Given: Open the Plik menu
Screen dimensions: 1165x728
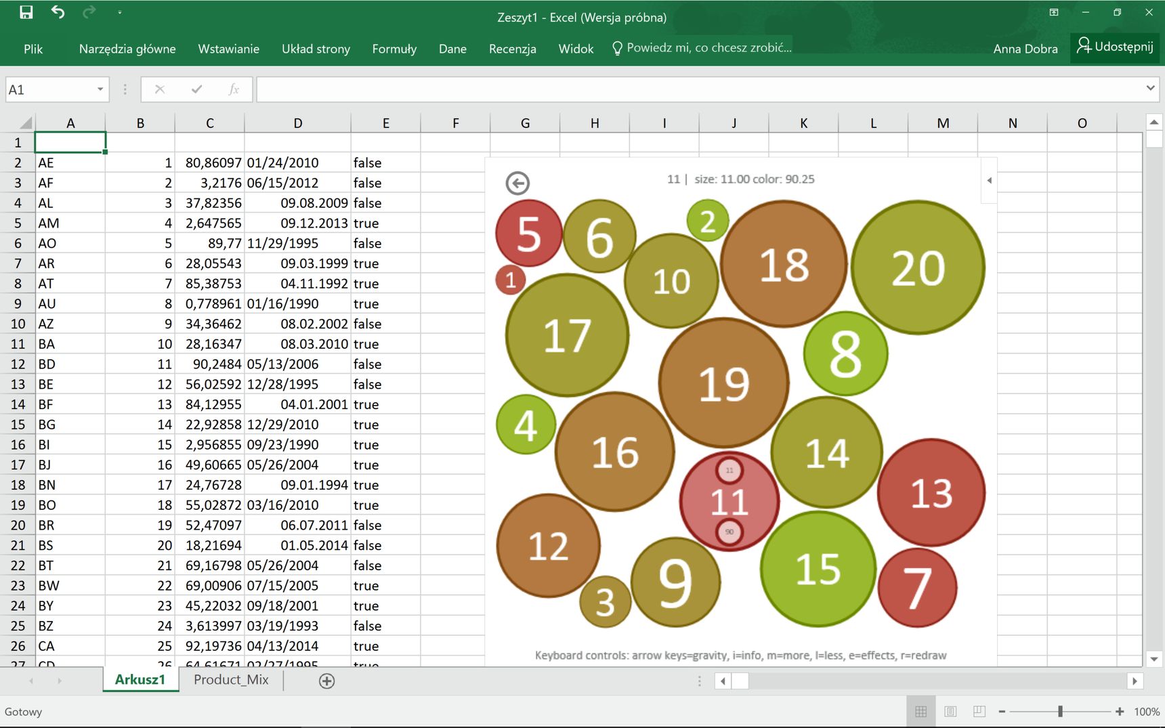Looking at the screenshot, I should [33, 49].
